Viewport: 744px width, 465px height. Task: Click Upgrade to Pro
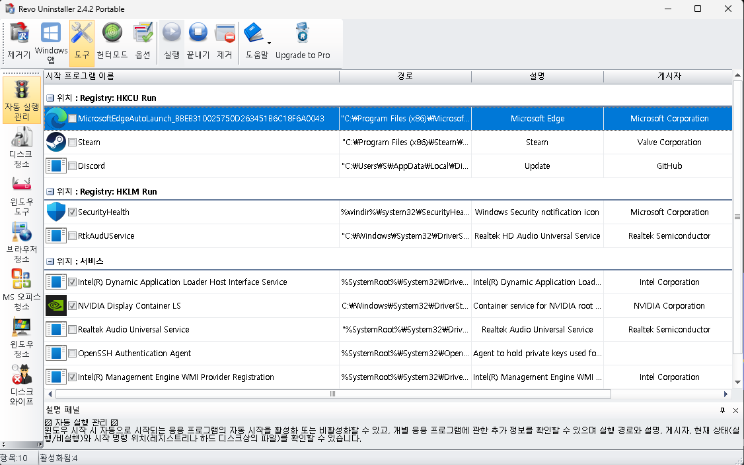pos(303,42)
